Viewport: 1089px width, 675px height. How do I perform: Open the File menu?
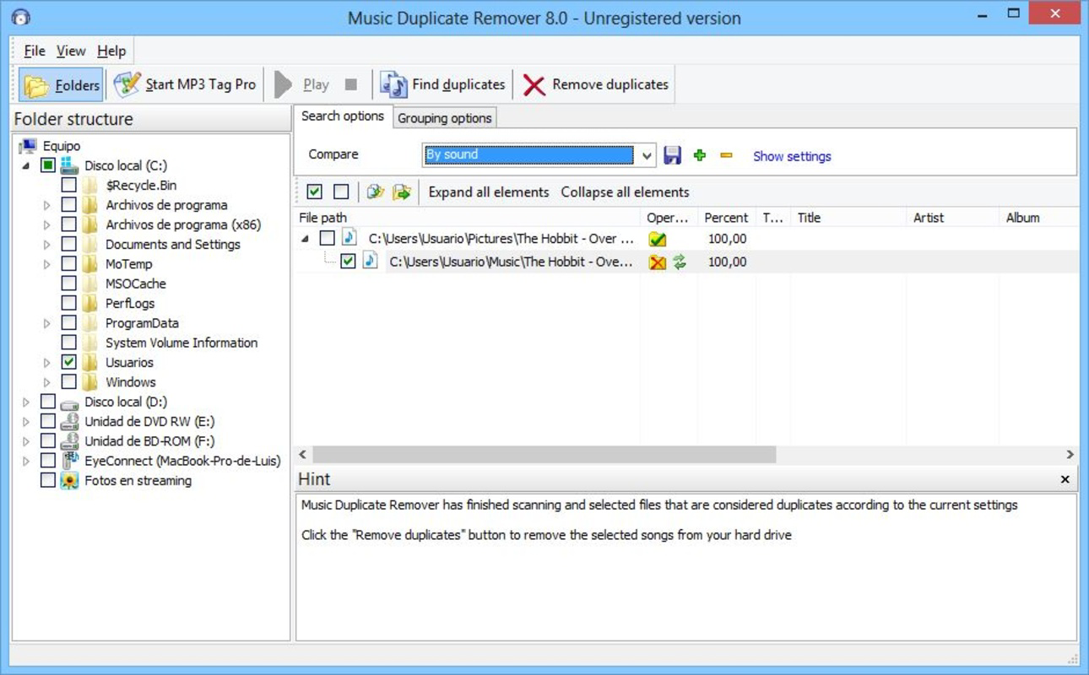[x=35, y=51]
